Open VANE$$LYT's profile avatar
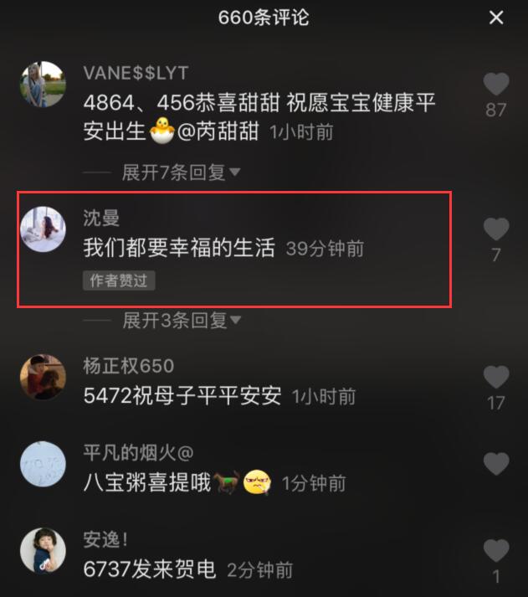The image size is (528, 597). click(x=43, y=84)
